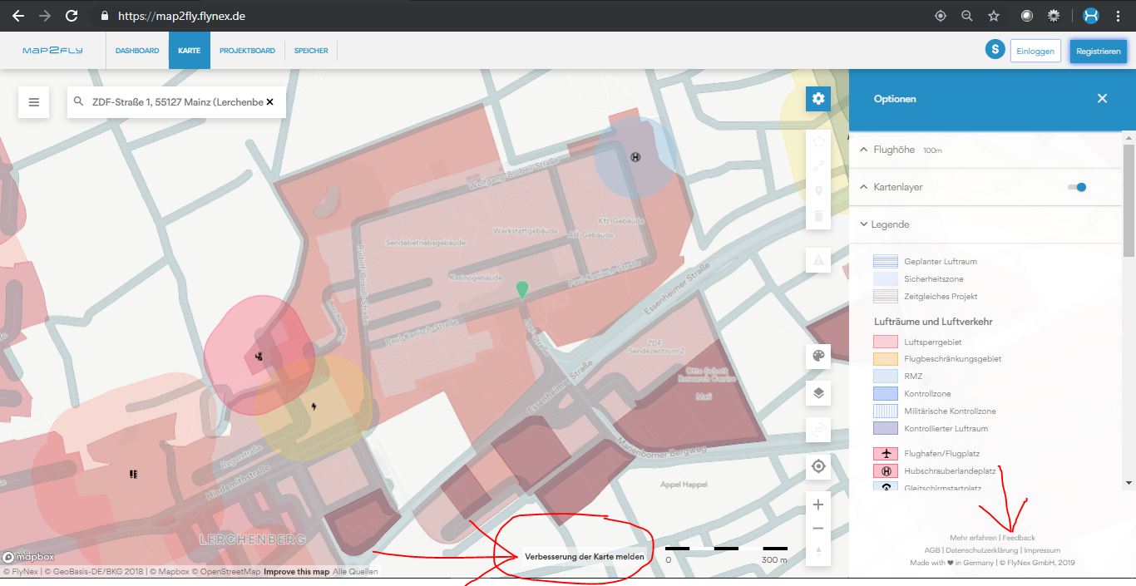Open the hamburger menu beside the search bar

[33, 101]
